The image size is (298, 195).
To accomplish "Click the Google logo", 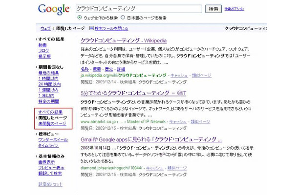I will (54, 9).
